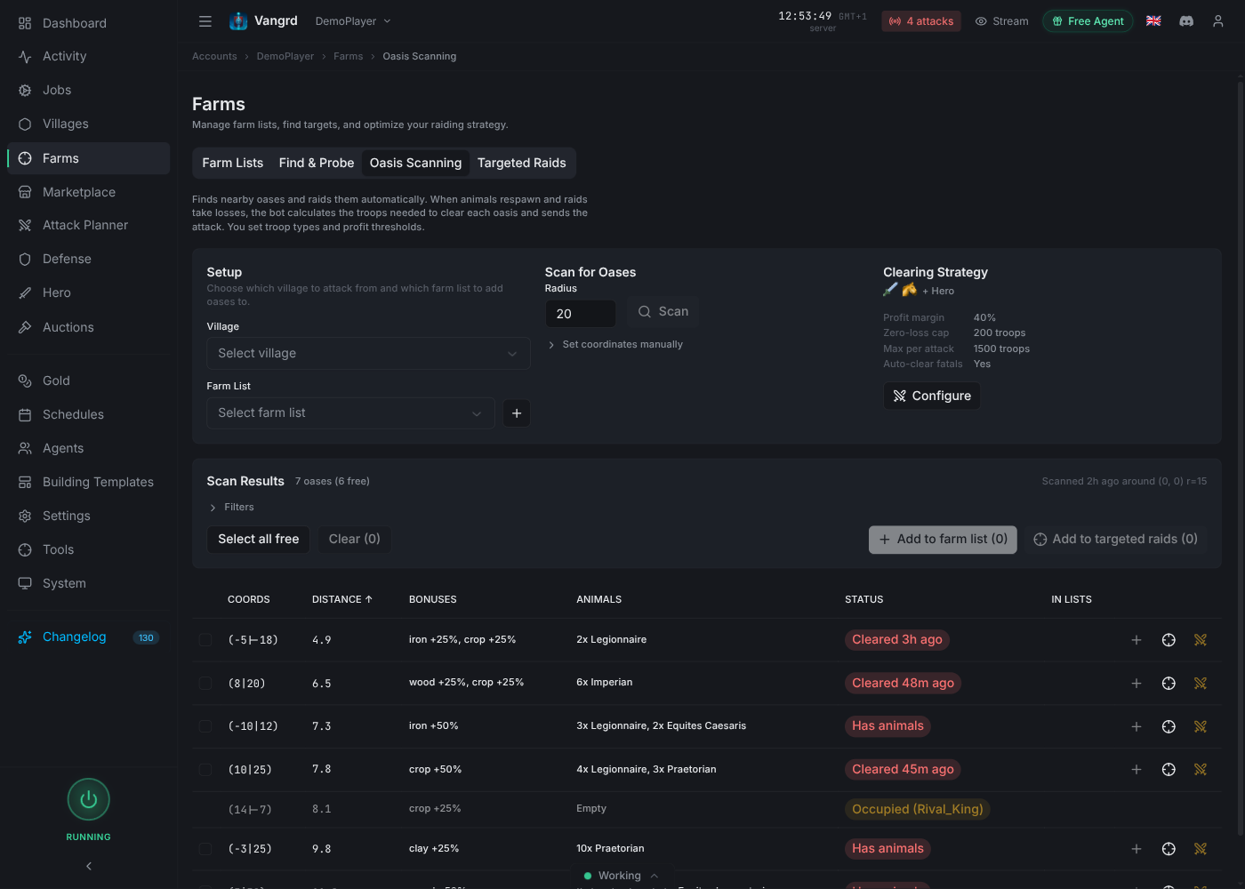
Task: Open the Select village dropdown
Action: (368, 353)
